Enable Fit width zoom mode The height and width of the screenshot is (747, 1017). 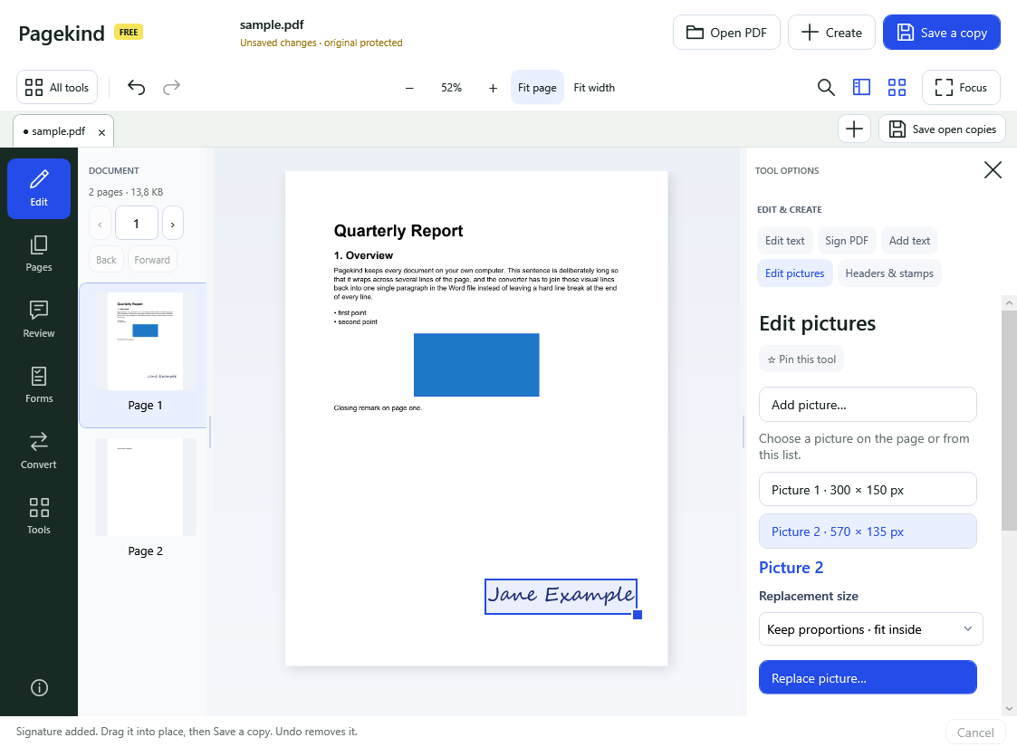pos(594,88)
